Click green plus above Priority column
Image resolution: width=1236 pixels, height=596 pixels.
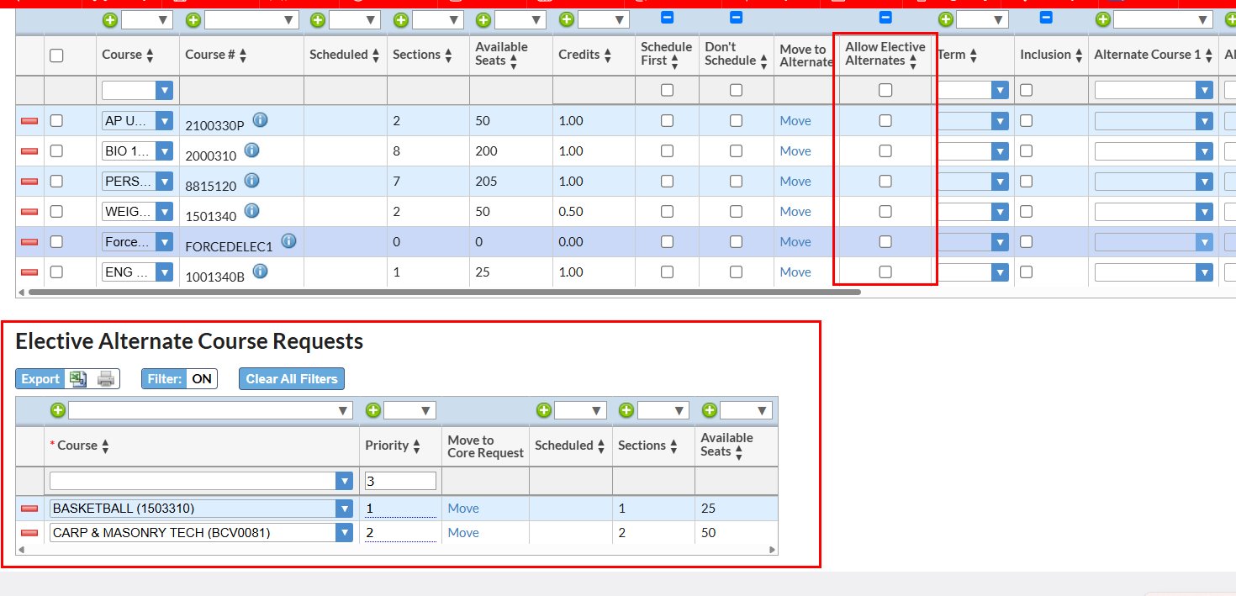point(373,410)
